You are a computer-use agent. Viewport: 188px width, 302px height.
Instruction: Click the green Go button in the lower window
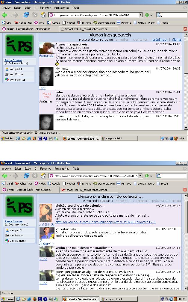(x=147, y=176)
